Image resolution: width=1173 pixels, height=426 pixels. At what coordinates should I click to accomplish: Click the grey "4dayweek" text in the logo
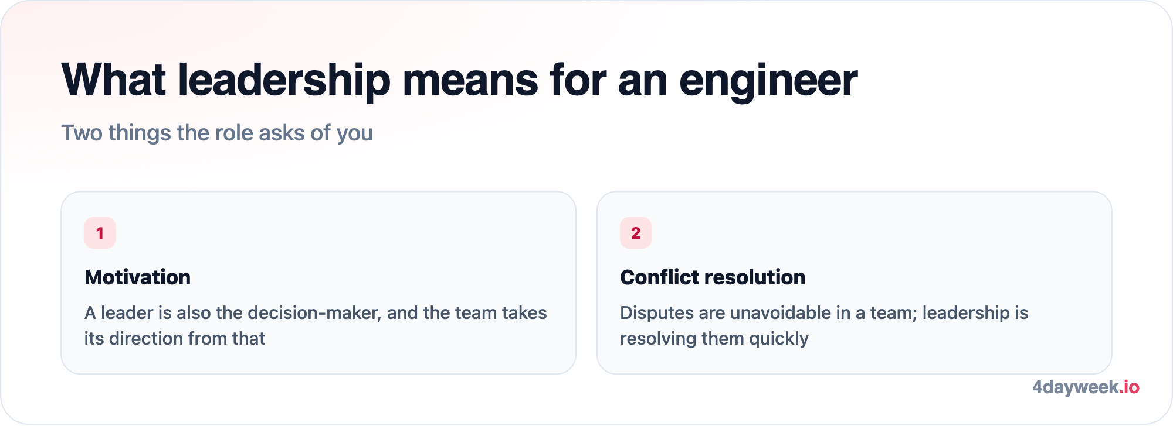(1075, 387)
